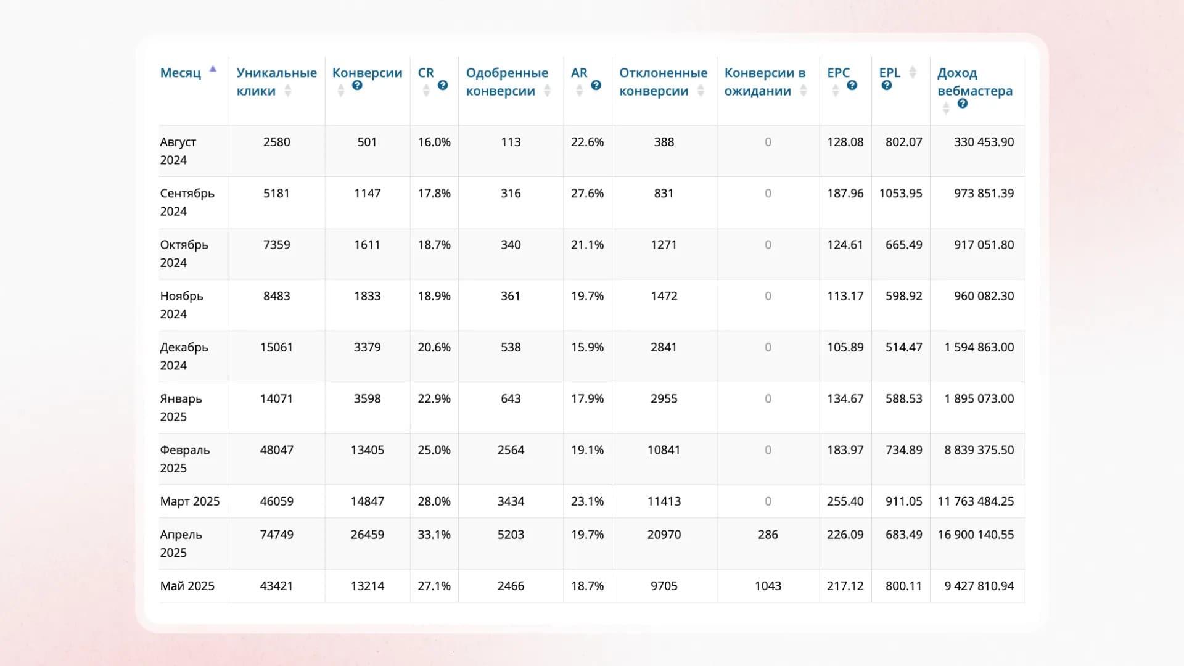This screenshot has width=1184, height=666.
Task: Click sort arrows next to EPL
Action: (913, 72)
